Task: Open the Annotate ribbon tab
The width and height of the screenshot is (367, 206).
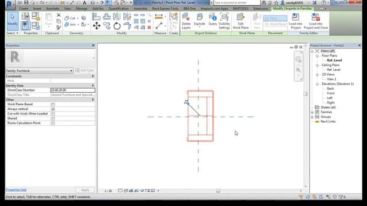Action: click(x=52, y=9)
